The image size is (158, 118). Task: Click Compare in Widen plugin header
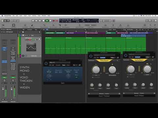point(138,57)
